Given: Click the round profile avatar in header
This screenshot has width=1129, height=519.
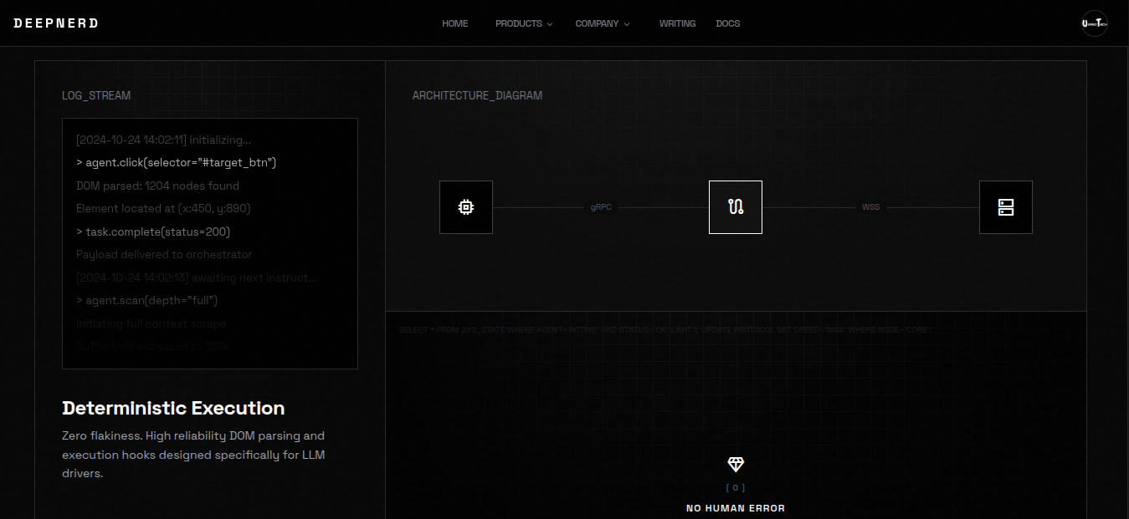Looking at the screenshot, I should (x=1095, y=23).
